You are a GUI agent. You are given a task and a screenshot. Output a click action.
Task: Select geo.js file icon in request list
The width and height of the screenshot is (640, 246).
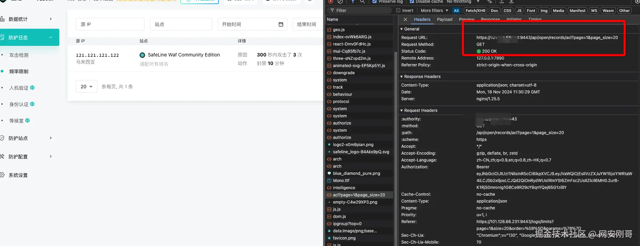(x=329, y=30)
